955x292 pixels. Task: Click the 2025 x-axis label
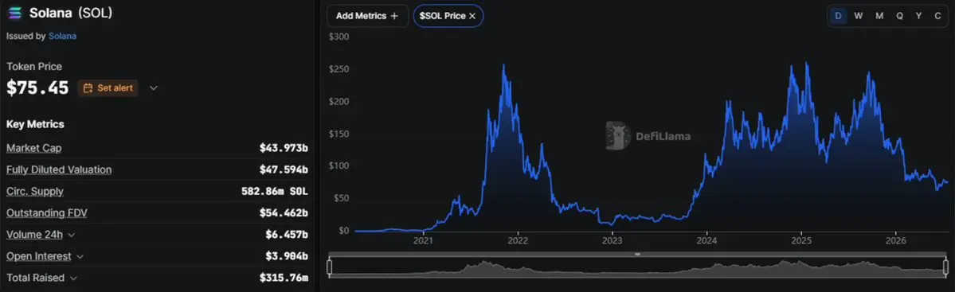pyautogui.click(x=801, y=242)
